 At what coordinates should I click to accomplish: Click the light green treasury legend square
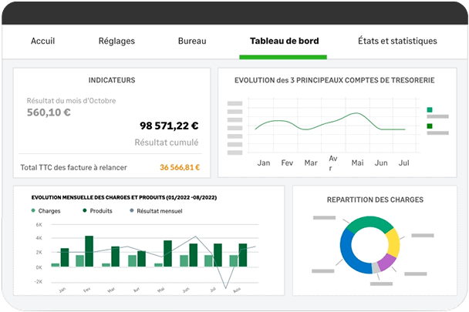(x=430, y=110)
